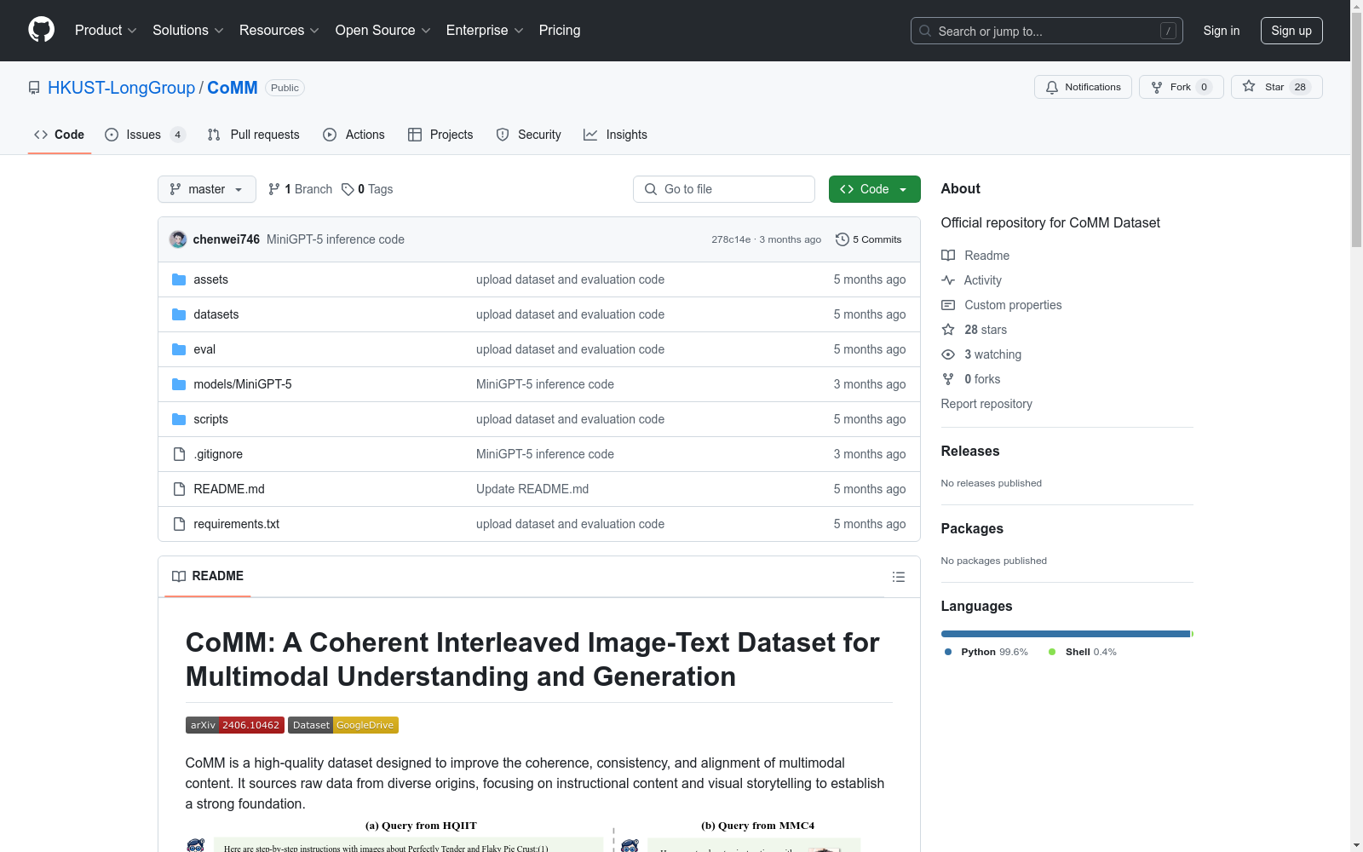Open the README tab heading
The width and height of the screenshot is (1363, 852).
(208, 576)
